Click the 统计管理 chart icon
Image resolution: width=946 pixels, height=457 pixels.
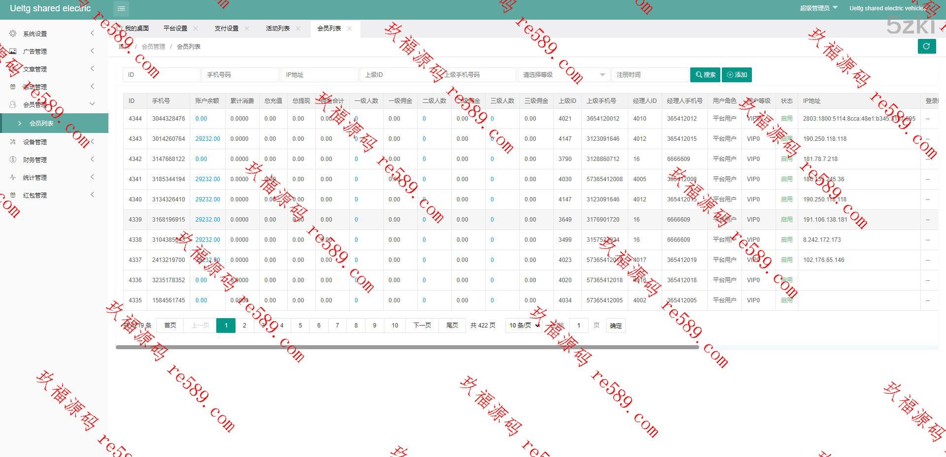point(13,177)
